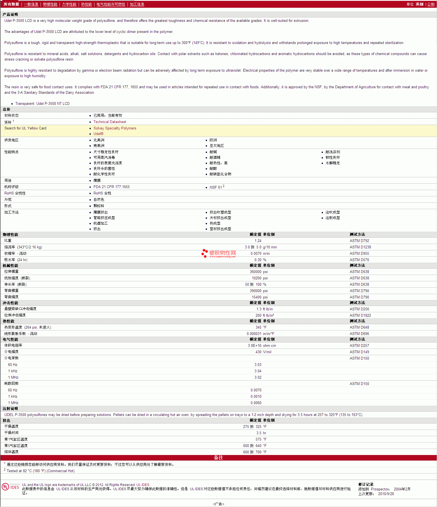The height and width of the screenshot is (507, 437).
Task: Click the FDA 21 CFR 177.1655 rating
Action: click(112, 187)
